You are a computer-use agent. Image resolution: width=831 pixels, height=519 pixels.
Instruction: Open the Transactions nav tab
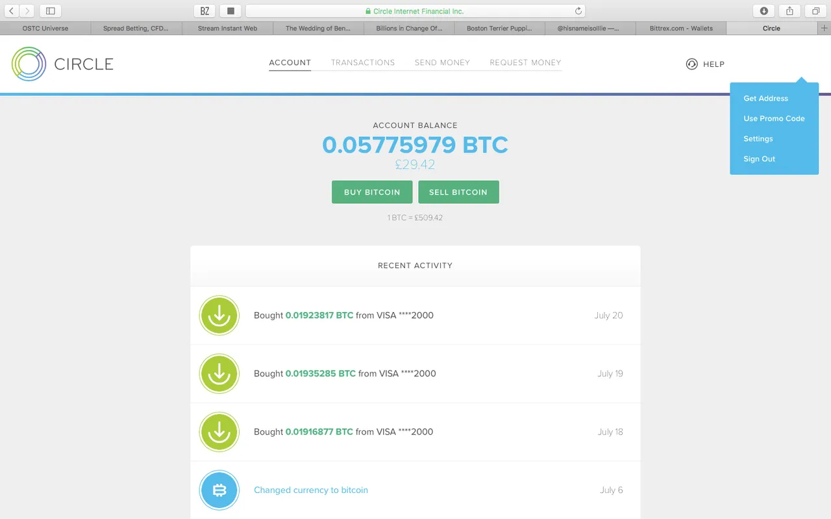point(363,62)
